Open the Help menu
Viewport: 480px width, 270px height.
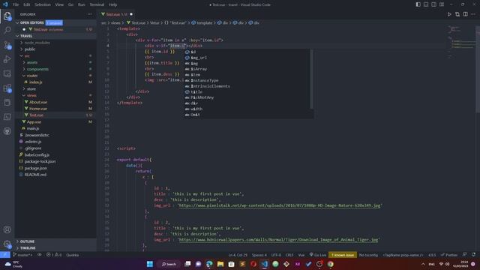coord(113,4)
